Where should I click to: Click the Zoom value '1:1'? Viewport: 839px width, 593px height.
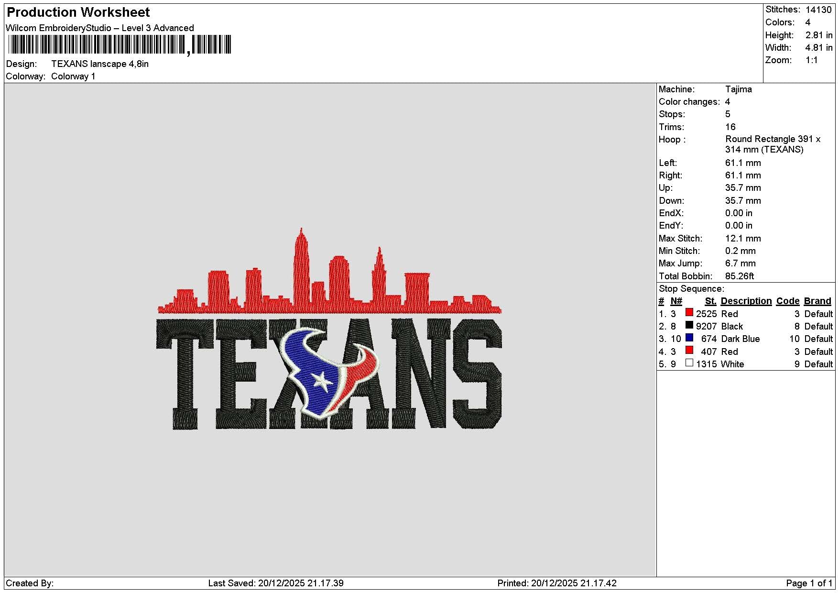812,60
